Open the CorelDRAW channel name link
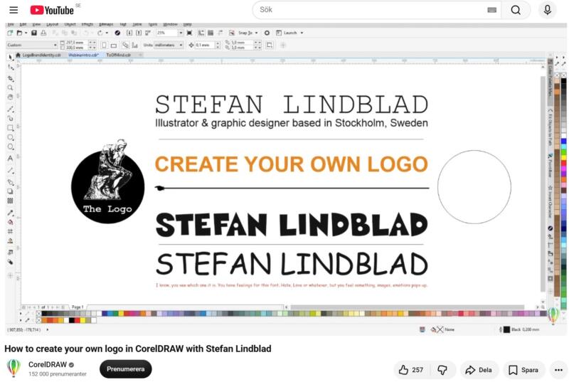569x382 pixels. pos(48,364)
